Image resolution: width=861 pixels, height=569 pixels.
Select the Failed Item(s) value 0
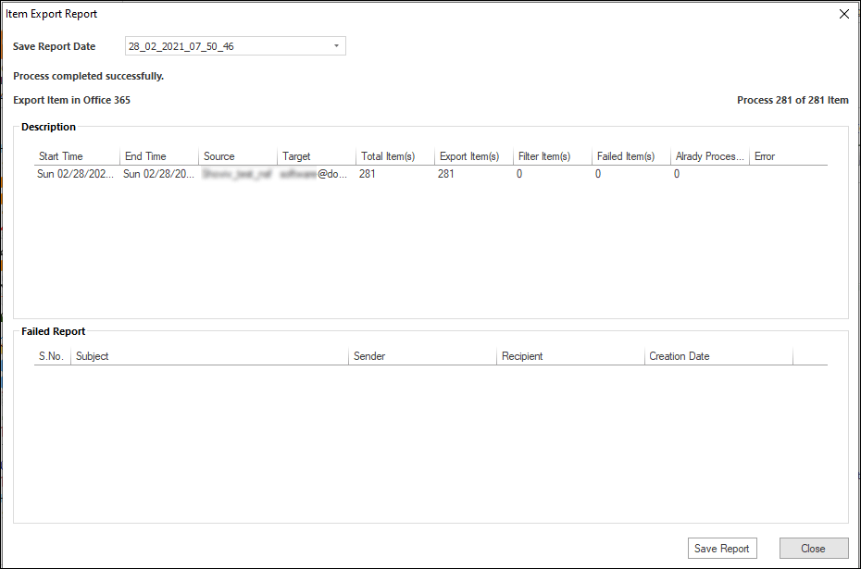[x=598, y=174]
